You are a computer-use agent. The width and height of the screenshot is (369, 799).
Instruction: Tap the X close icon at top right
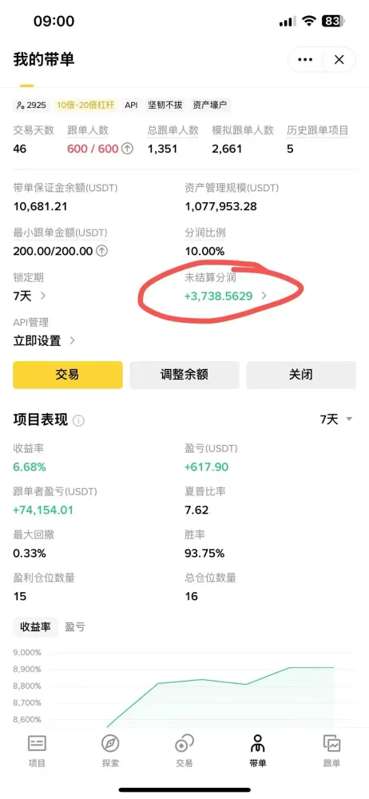[x=339, y=60]
